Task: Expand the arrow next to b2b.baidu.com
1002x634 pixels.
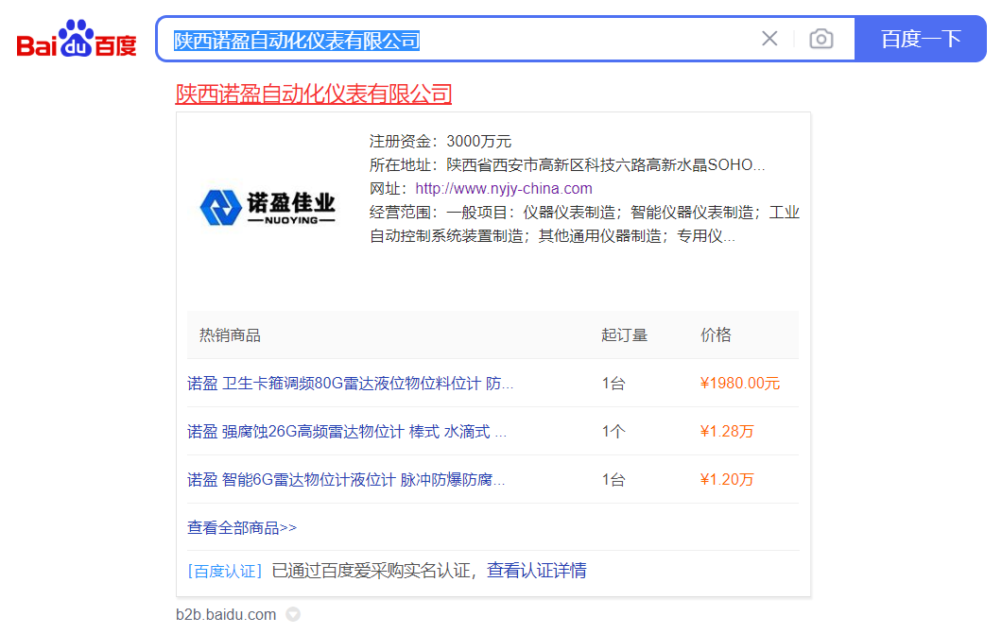Action: (x=293, y=615)
